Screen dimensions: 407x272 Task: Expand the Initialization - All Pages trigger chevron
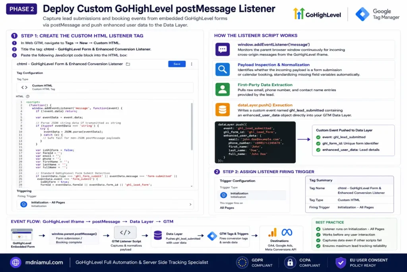point(190,204)
